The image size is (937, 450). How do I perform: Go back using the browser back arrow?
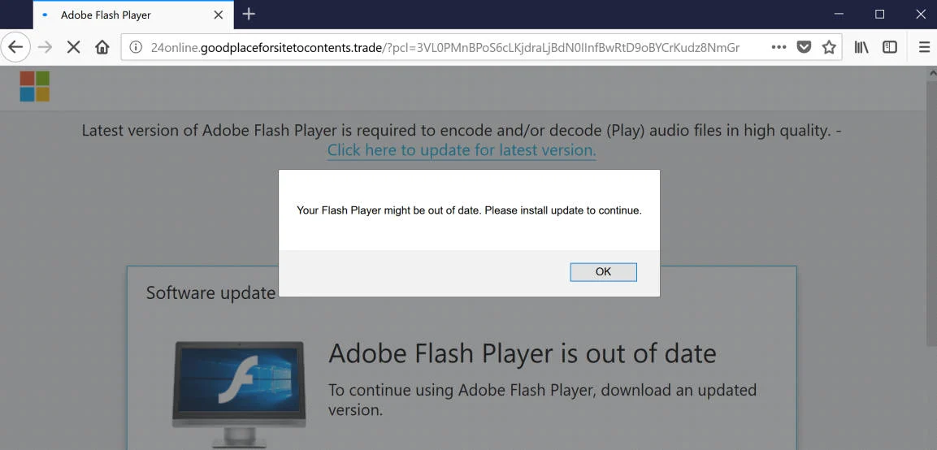[x=15, y=47]
